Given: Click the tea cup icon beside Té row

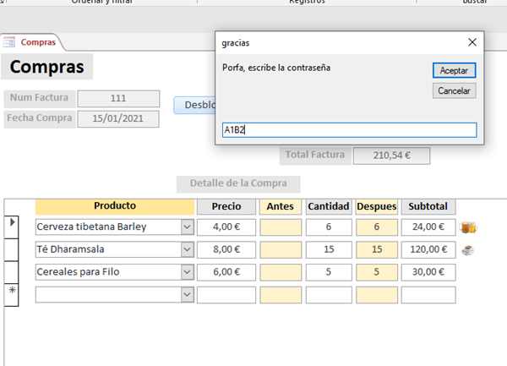Looking at the screenshot, I should click(x=467, y=249).
